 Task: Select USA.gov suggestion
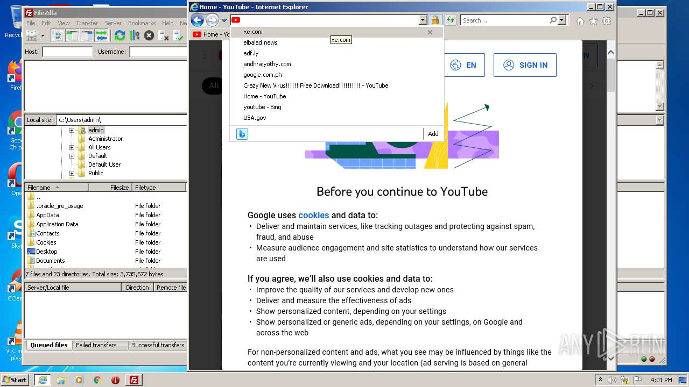[x=336, y=118]
